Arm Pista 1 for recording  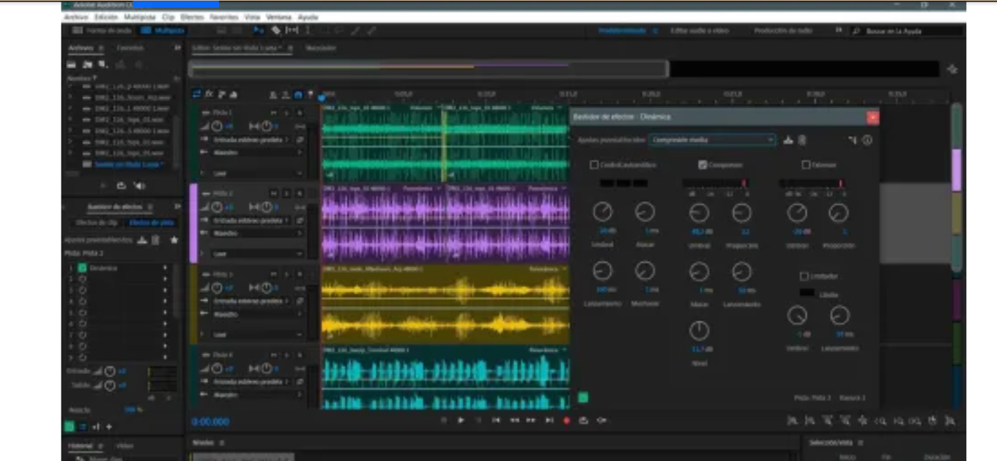click(299, 113)
